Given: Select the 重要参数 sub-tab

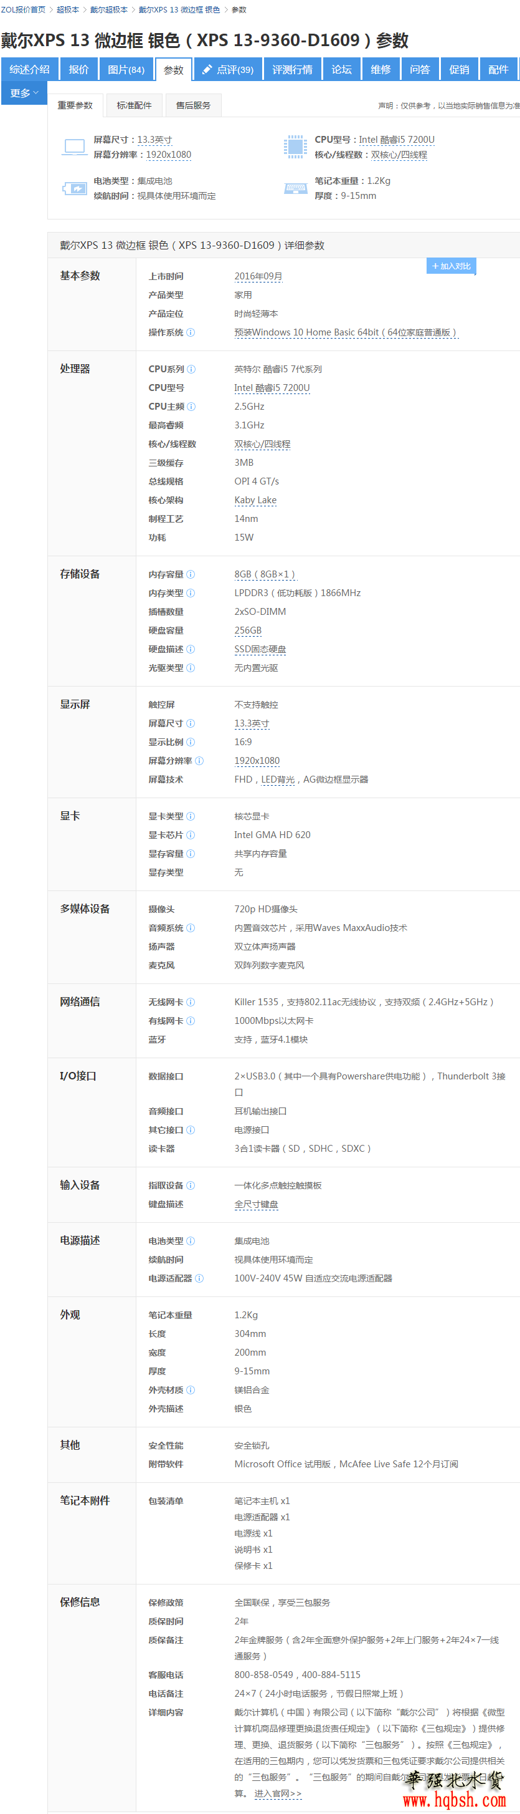Looking at the screenshot, I should [x=75, y=105].
